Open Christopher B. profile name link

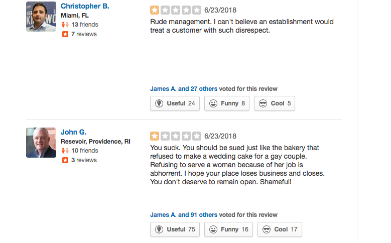(x=85, y=6)
